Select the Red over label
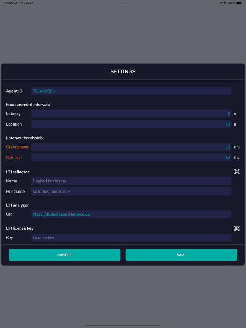This screenshot has height=328, width=246. [14, 158]
